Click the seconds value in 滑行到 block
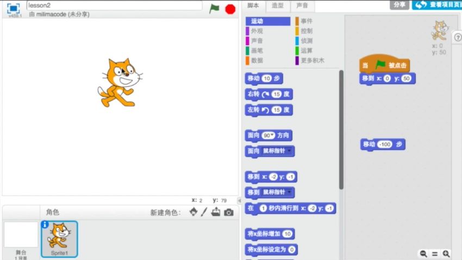The image size is (462, 260). (x=263, y=208)
